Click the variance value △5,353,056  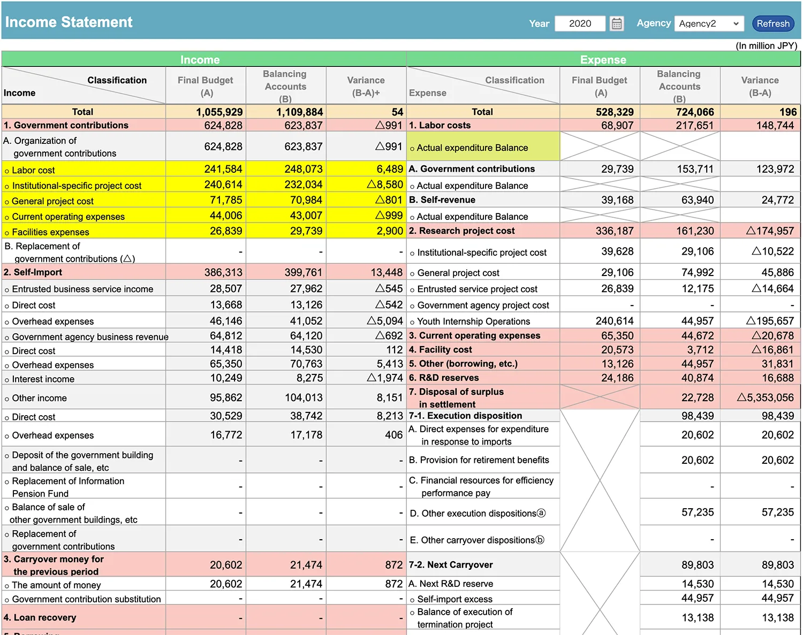pyautogui.click(x=765, y=397)
